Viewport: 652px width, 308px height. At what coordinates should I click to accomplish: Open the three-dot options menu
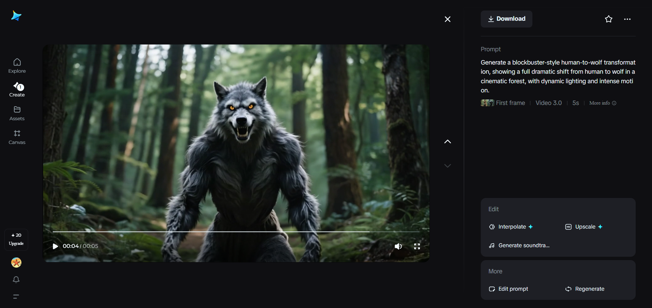[x=627, y=19]
